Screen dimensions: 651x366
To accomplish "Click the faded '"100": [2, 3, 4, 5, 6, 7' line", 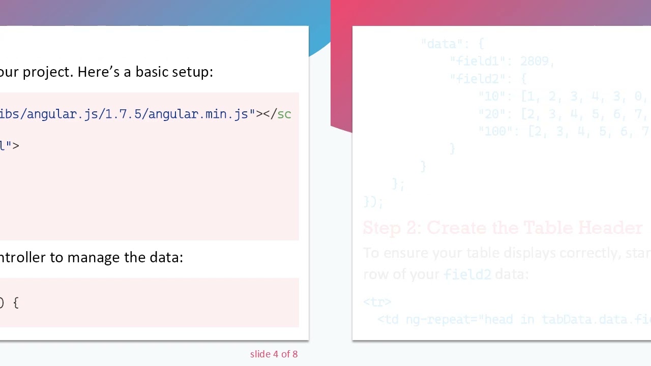I will [565, 131].
